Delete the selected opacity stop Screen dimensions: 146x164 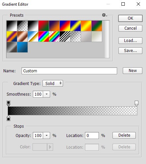(x=124, y=135)
